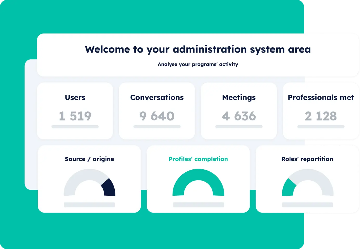Click the 9 640 conversations number
Screen dimensions: 364x249
point(157,116)
